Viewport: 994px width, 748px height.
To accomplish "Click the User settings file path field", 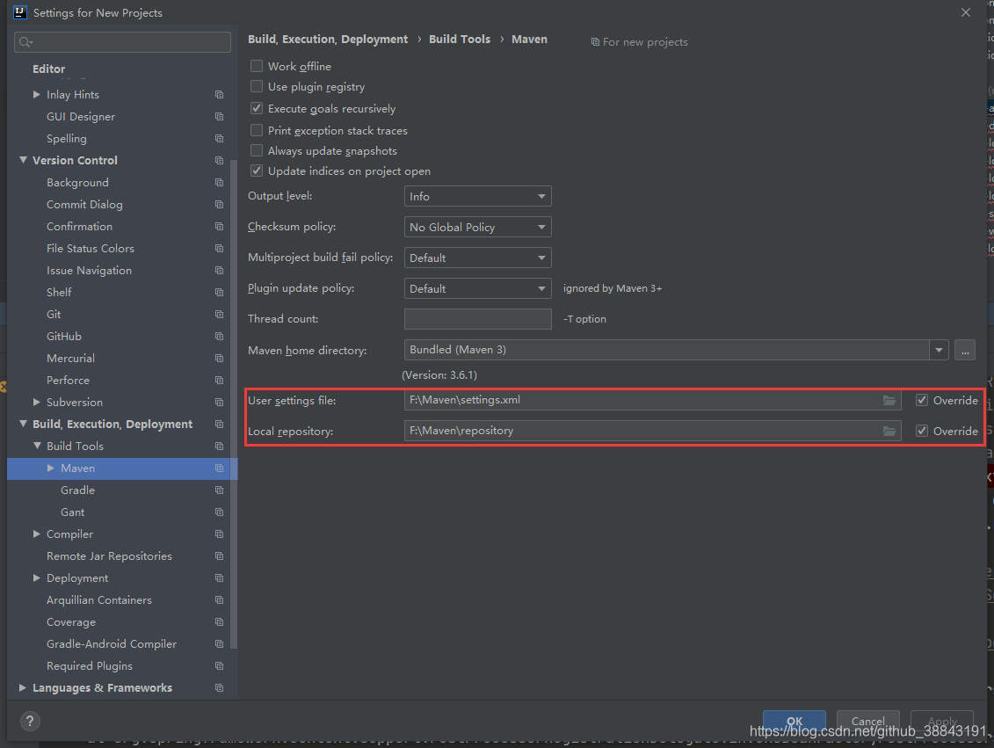I will pos(652,400).
